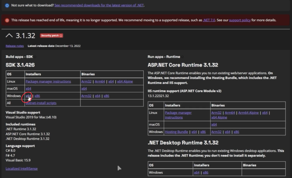Click 'Visual Studio 2019 for Mac (v8.10)' text

[x=31, y=117]
